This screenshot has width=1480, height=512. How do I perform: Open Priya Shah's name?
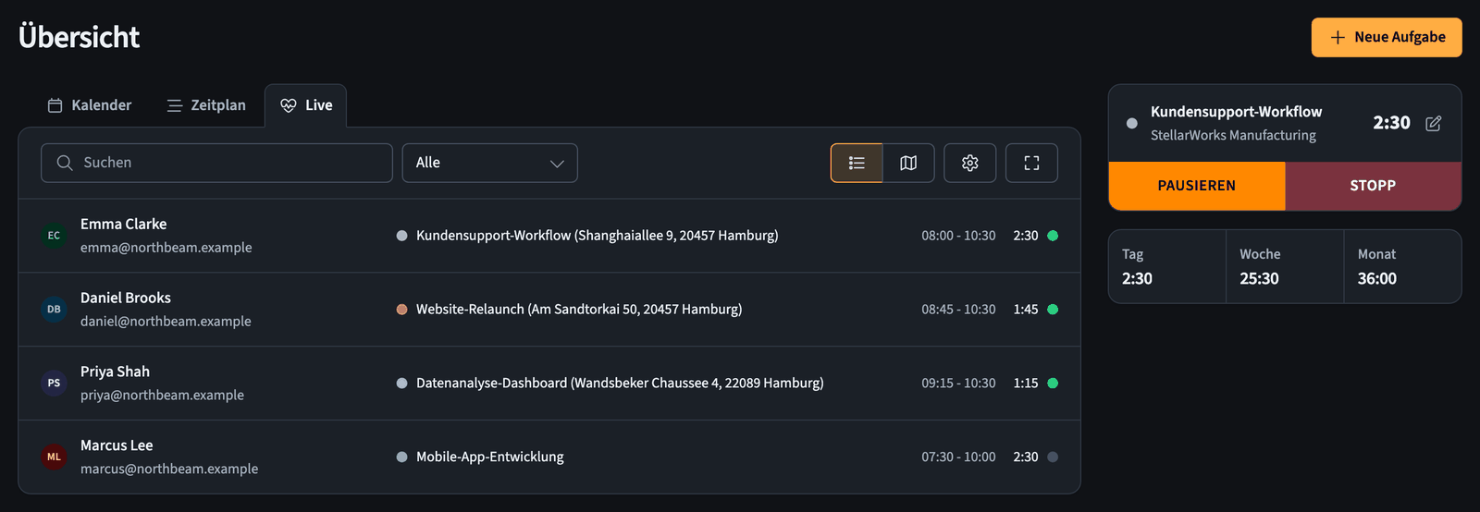115,372
